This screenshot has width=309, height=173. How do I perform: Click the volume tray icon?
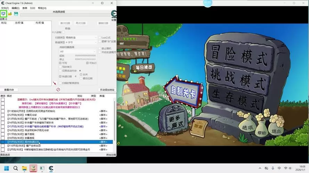point(290,168)
